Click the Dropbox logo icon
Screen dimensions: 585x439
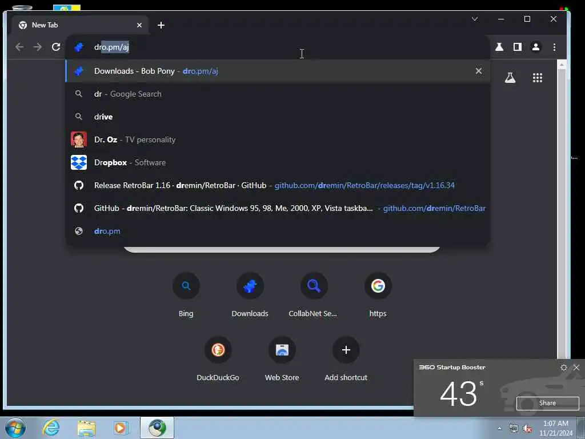tap(79, 162)
